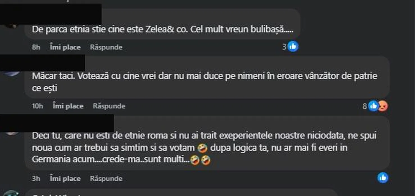Open reactions count 8 on the 10h comment
The width and height of the screenshot is (415, 196).
[x=365, y=106]
